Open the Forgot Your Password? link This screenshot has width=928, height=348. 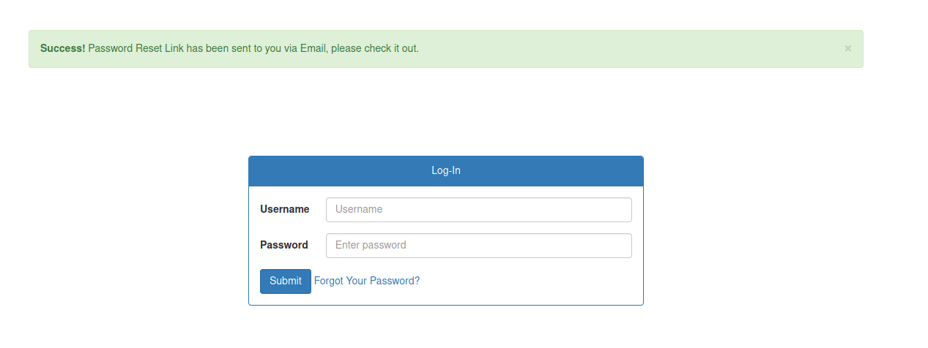pyautogui.click(x=366, y=281)
